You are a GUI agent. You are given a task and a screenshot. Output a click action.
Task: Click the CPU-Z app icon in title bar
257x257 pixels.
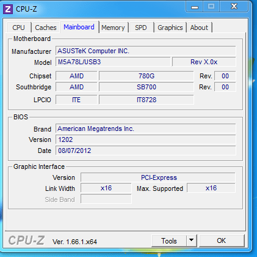click(8, 9)
